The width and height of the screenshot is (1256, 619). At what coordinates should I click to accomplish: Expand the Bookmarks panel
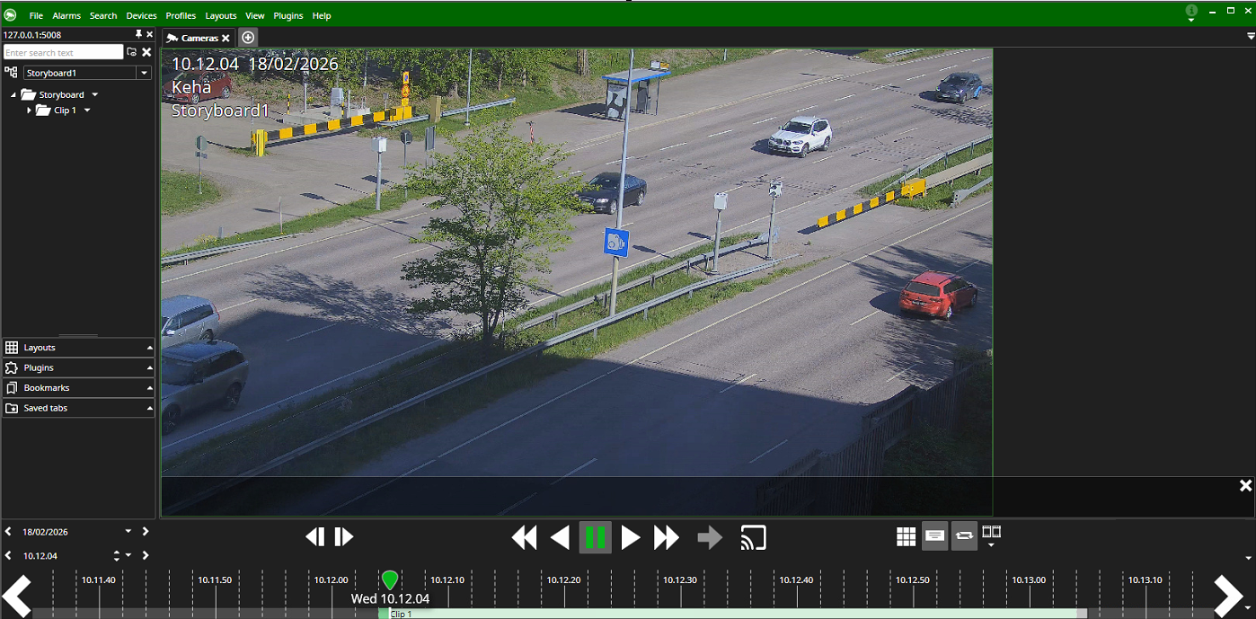(x=77, y=387)
